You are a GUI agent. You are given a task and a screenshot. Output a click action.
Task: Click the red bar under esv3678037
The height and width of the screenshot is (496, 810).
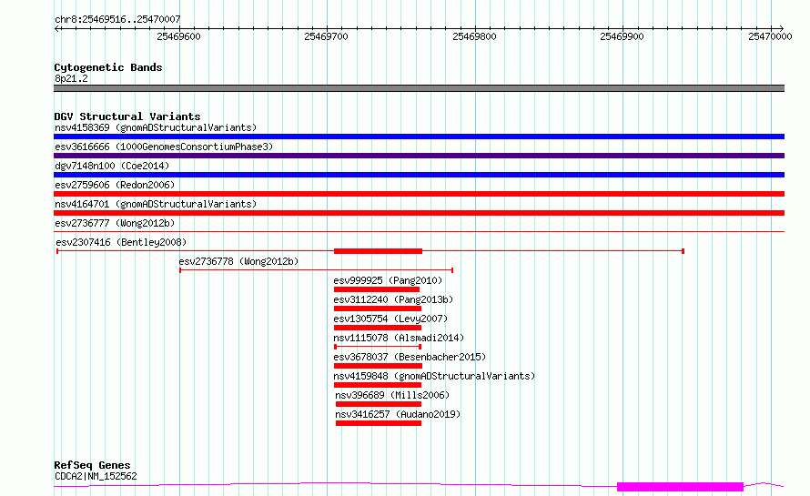pos(378,366)
